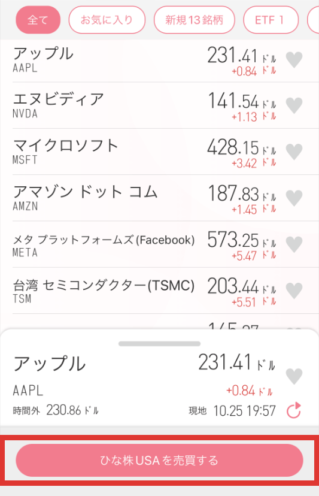Select 台湾 セミコンダクター(TSMC) row
This screenshot has height=496, width=319.
[165, 291]
